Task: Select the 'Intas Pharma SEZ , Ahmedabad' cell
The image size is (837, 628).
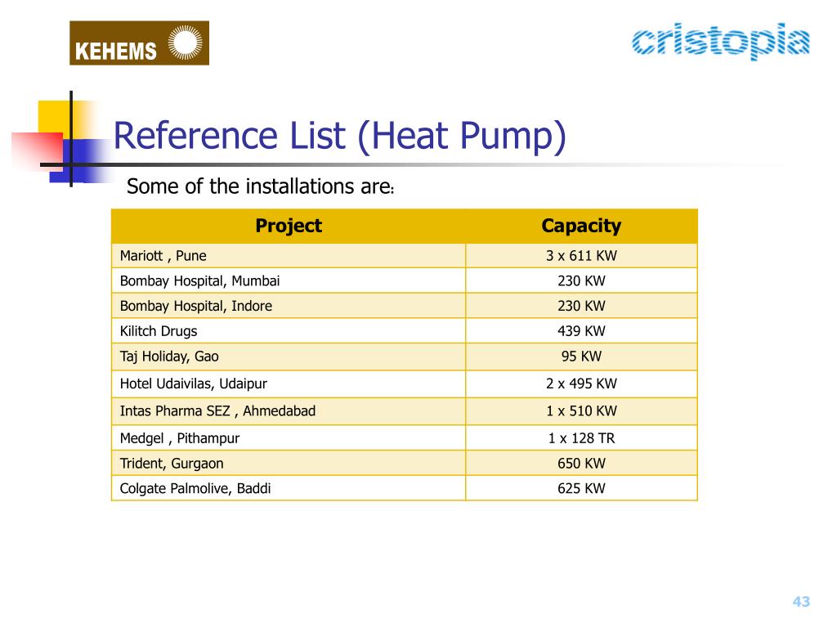Action: click(x=289, y=411)
